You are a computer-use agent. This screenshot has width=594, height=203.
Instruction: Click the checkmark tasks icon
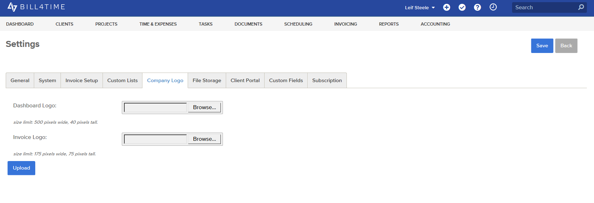coord(462,7)
